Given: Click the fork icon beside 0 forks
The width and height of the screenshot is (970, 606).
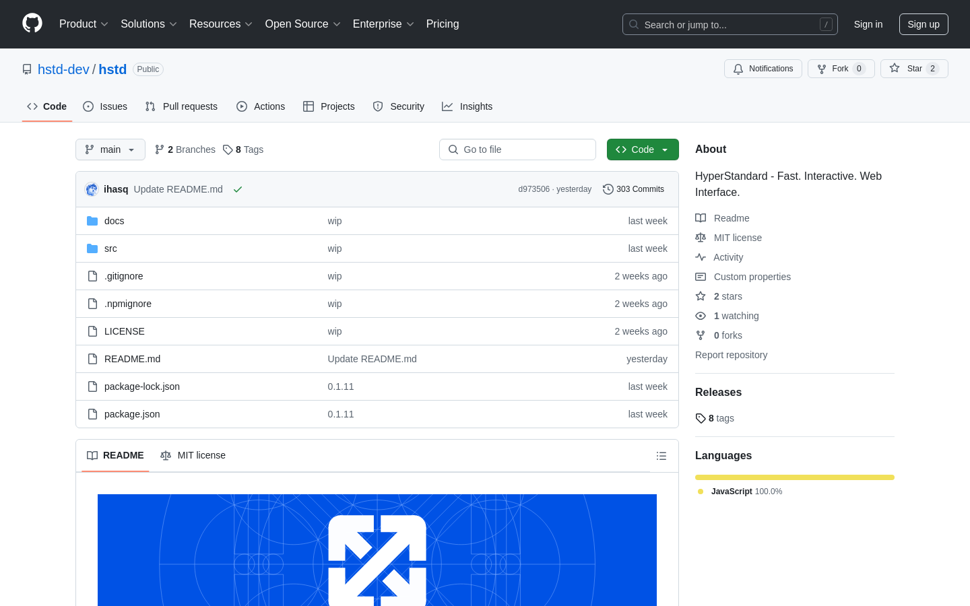Looking at the screenshot, I should click(701, 335).
